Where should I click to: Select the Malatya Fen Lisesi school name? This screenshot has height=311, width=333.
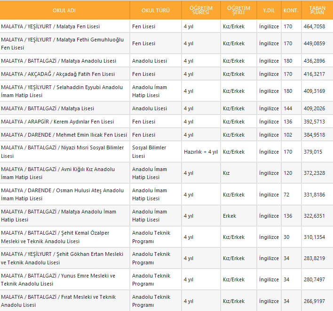[50, 26]
